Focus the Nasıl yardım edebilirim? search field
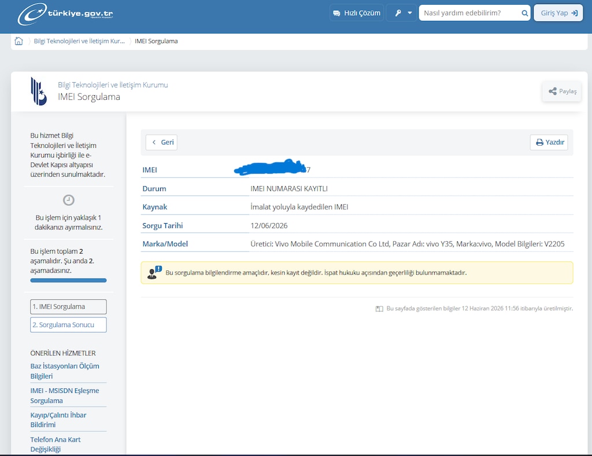 pyautogui.click(x=470, y=13)
